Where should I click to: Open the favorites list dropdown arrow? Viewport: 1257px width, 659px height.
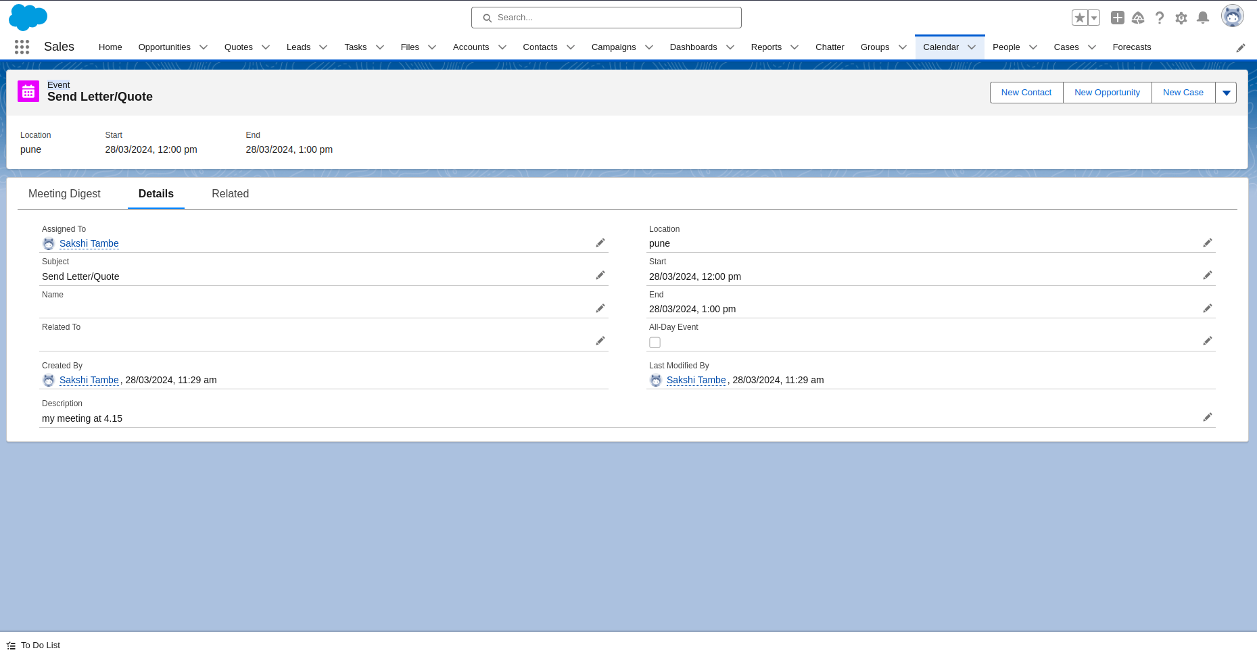[1094, 18]
